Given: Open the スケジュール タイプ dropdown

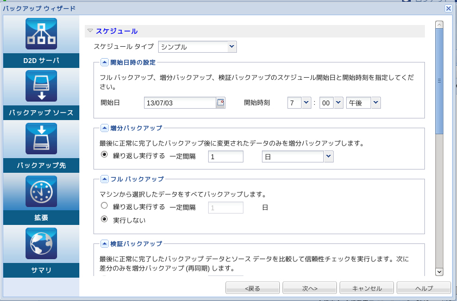Looking at the screenshot, I should pyautogui.click(x=232, y=47).
